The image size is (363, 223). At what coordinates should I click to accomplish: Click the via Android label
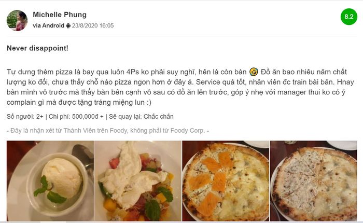48,25
